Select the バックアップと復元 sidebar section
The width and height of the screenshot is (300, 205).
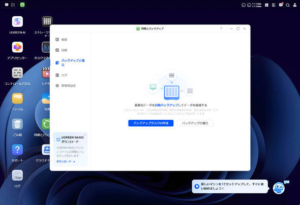[x=70, y=62]
